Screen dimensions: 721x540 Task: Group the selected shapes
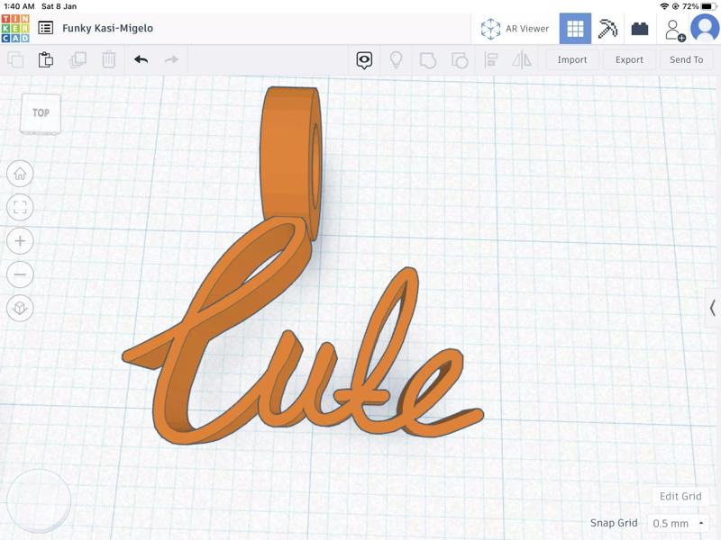[427, 60]
